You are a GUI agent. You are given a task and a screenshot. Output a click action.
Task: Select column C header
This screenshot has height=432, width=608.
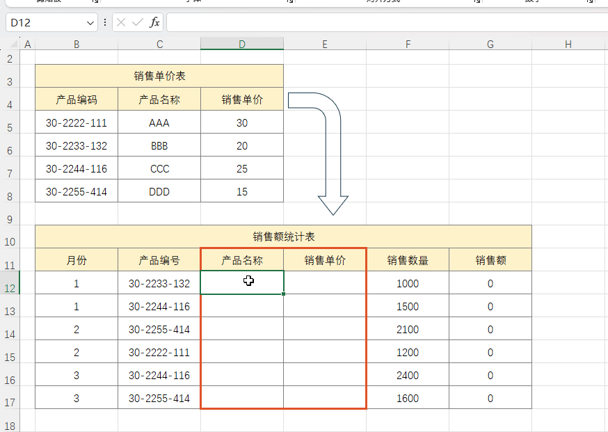[159, 45]
